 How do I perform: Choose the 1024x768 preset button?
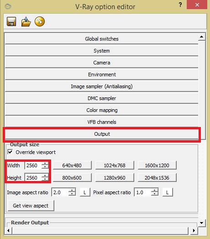[x=115, y=165]
